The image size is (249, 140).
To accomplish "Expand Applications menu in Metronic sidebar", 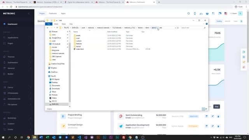I will click(17, 38).
